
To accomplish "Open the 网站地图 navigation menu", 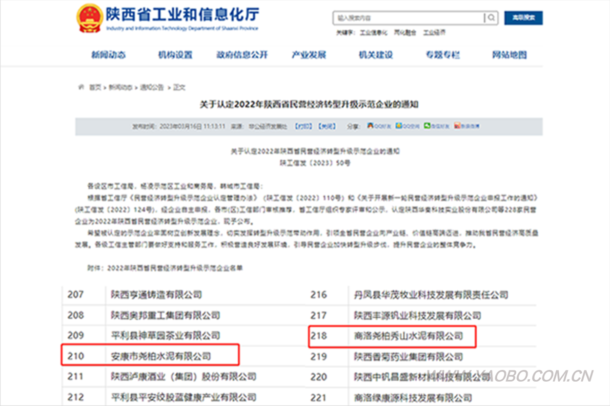I will pyautogui.click(x=509, y=55).
